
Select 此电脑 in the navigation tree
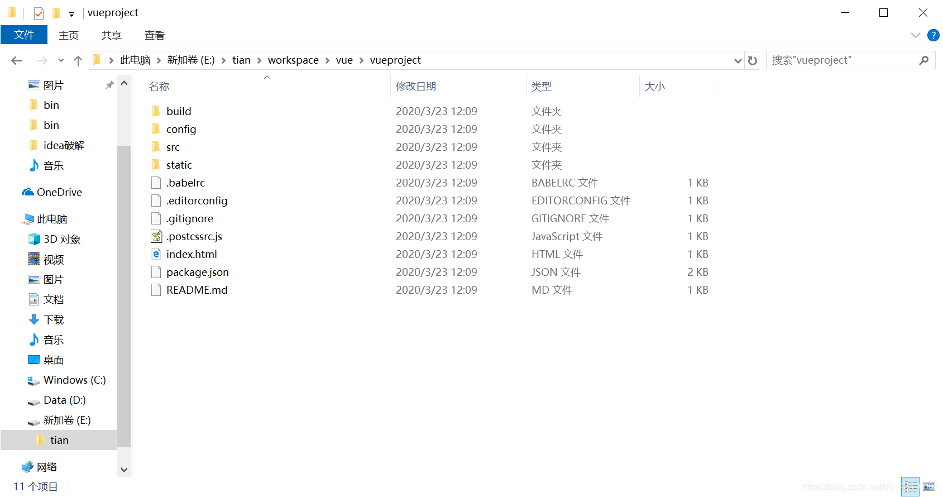[52, 219]
